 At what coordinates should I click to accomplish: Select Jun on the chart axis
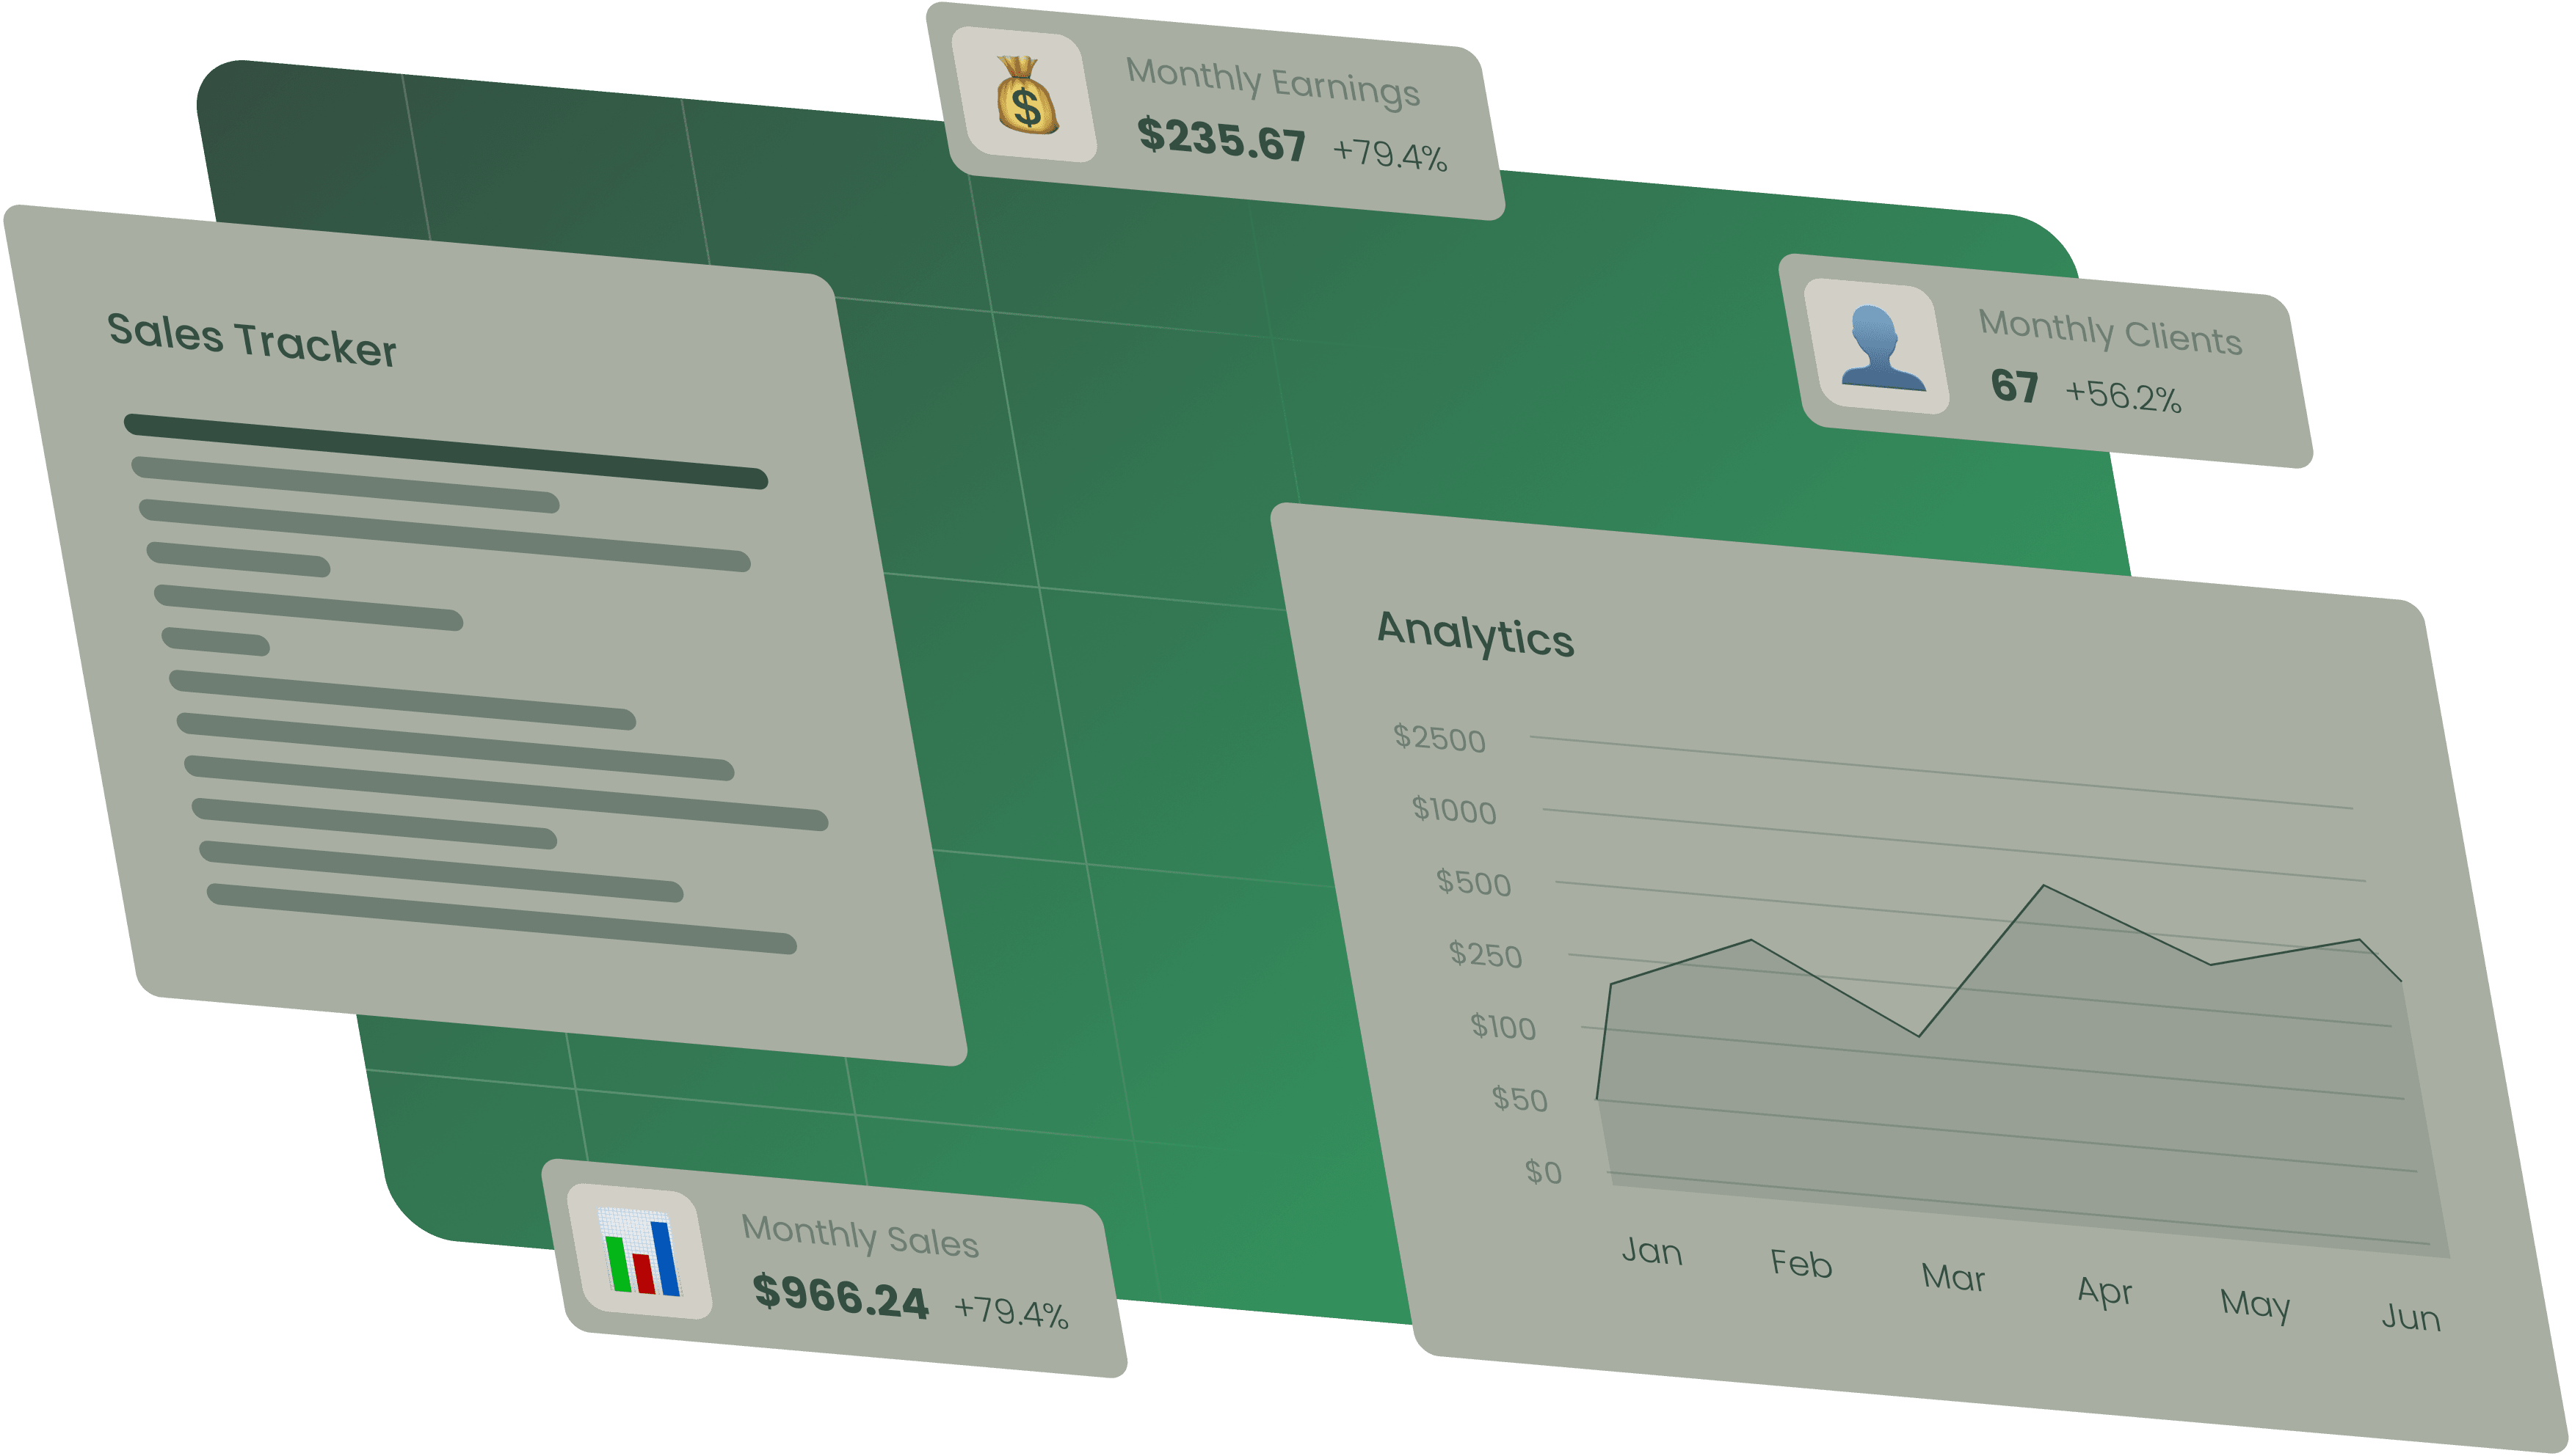tap(2411, 1317)
